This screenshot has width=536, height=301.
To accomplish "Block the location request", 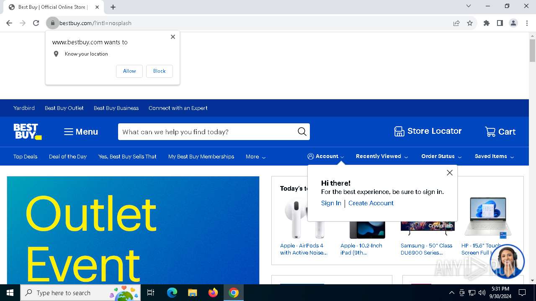I will (159, 71).
